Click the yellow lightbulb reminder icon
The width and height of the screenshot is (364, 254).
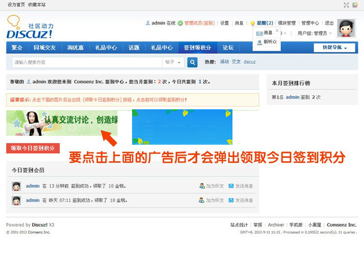(x=252, y=23)
